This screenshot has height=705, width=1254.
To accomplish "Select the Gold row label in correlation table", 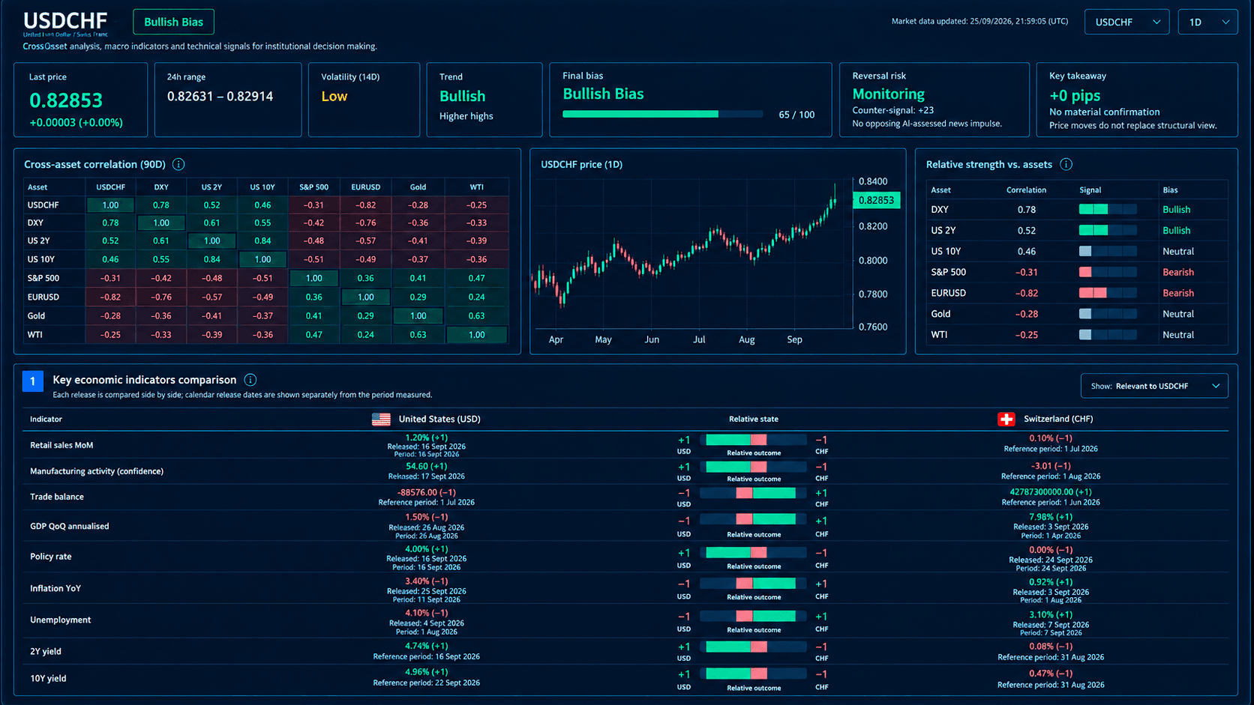I will pos(37,315).
